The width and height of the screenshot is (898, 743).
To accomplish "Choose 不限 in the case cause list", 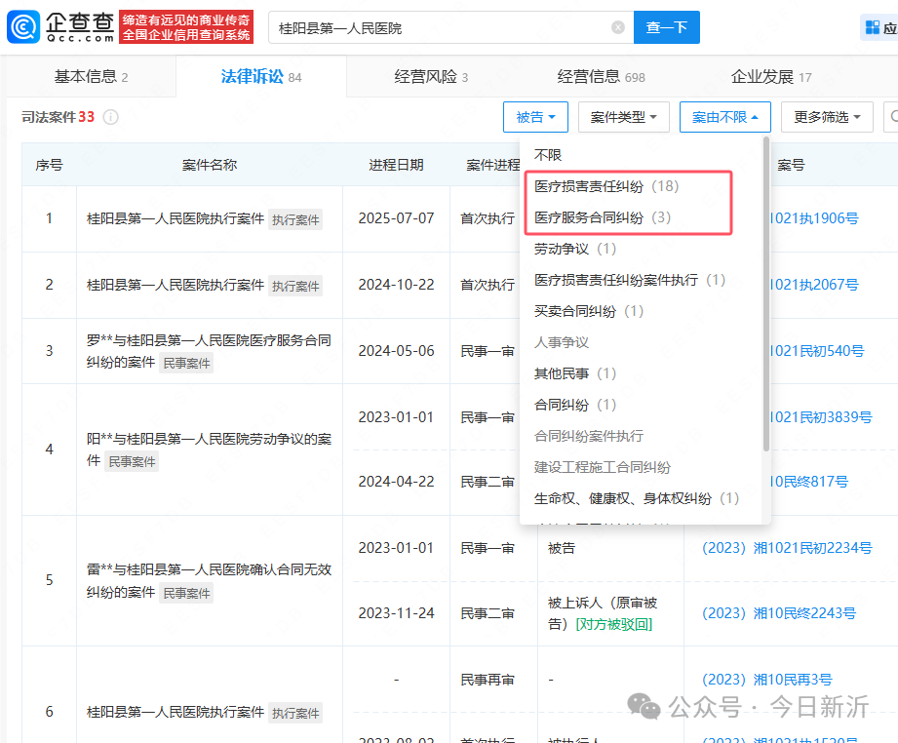I will [x=548, y=155].
